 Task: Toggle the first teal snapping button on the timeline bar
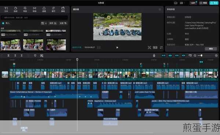coord(164,55)
